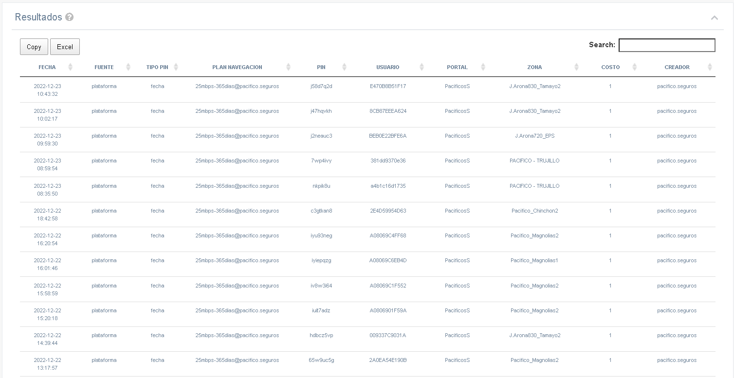Sort table by USUARIO column arrows

(422, 67)
